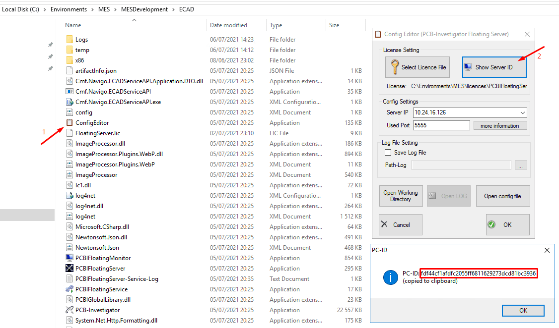Enable the Save Log File checkbox

pos(388,152)
